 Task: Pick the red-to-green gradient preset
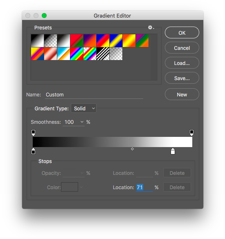(x=76, y=40)
